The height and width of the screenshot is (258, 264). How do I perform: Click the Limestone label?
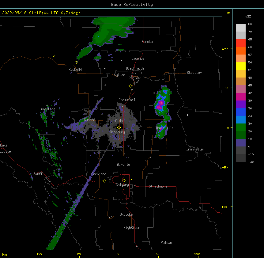47,109
